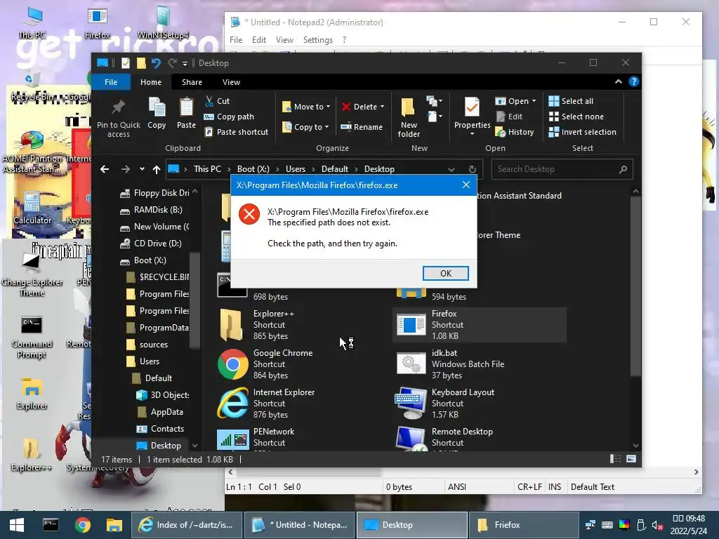719x539 pixels.
Task: Select CD Drive (D:) in navigation tree
Action: (157, 244)
